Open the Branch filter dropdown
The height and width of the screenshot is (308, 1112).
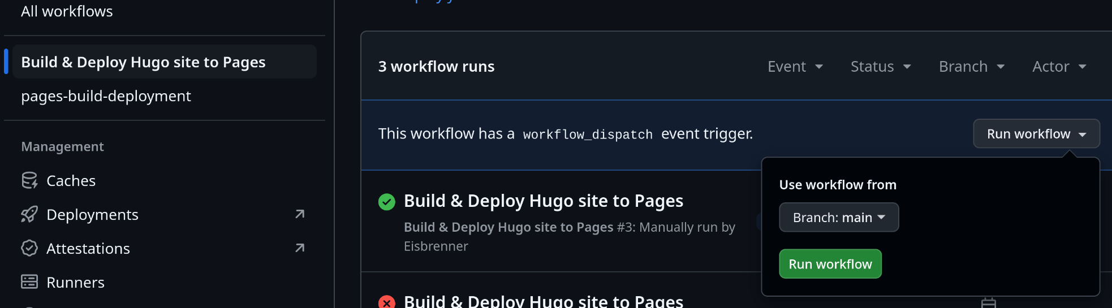[x=972, y=67]
